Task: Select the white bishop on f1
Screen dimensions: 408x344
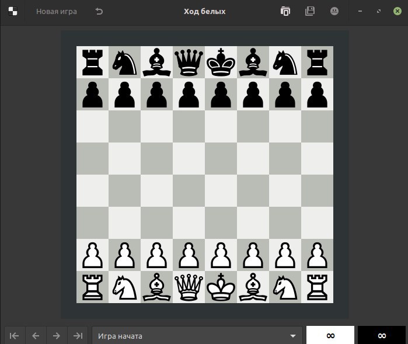Action: coord(253,287)
